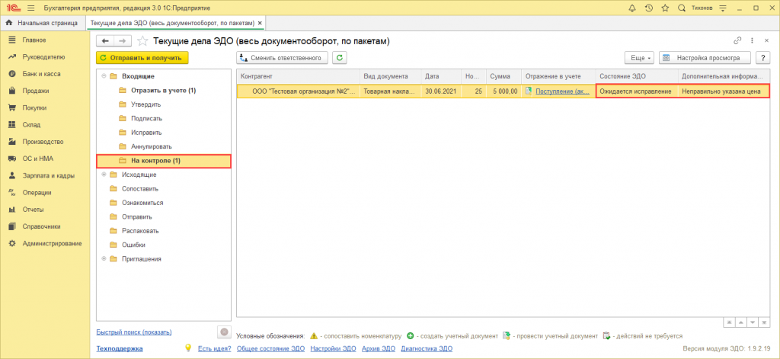Open history clock icon in title bar
The width and height of the screenshot is (780, 359).
pyautogui.click(x=649, y=8)
